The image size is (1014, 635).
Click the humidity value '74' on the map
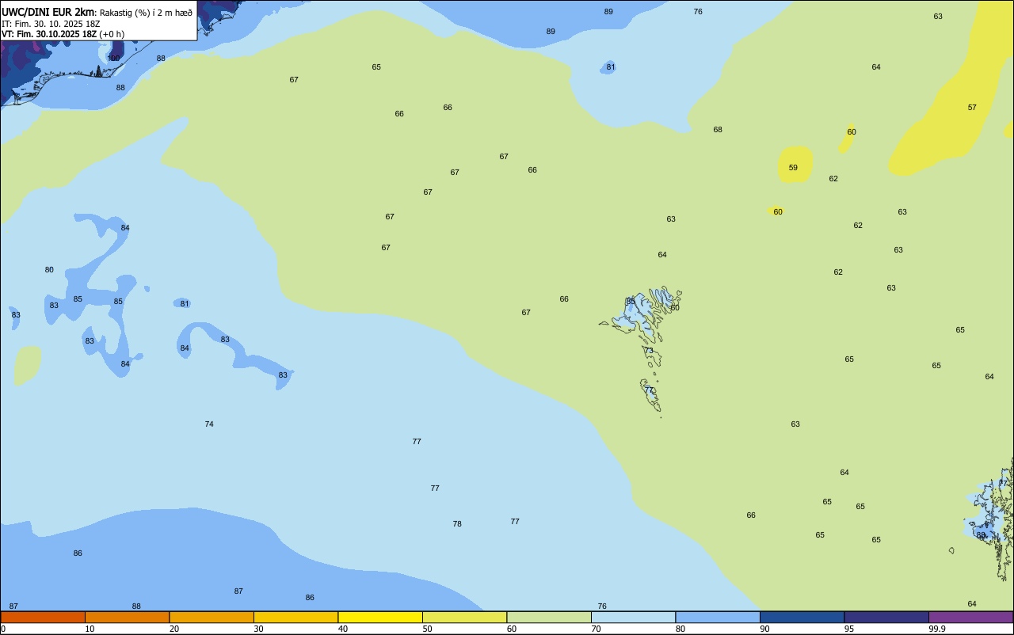click(x=209, y=424)
